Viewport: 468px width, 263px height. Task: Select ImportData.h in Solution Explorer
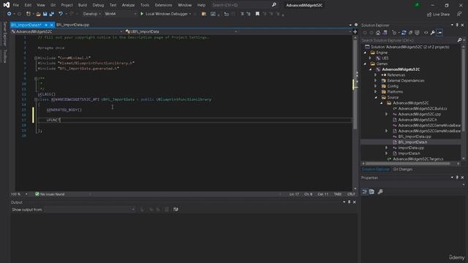click(x=409, y=153)
